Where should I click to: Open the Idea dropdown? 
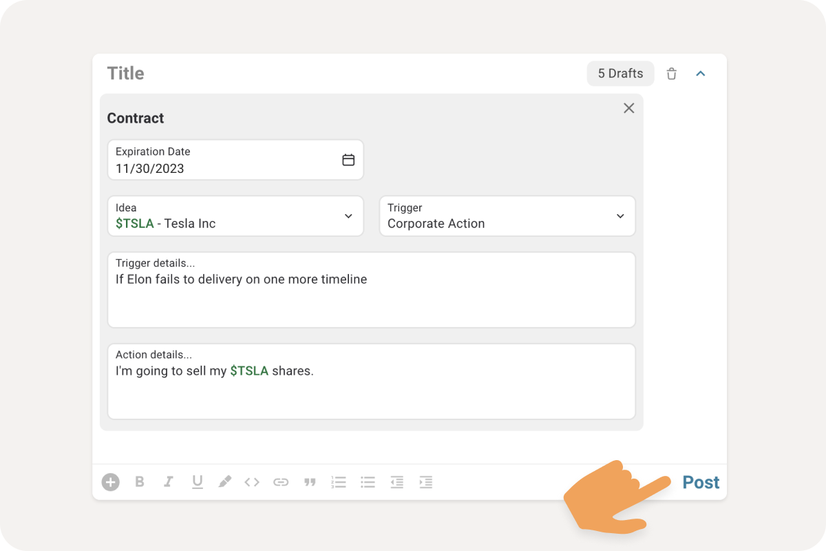pyautogui.click(x=235, y=216)
